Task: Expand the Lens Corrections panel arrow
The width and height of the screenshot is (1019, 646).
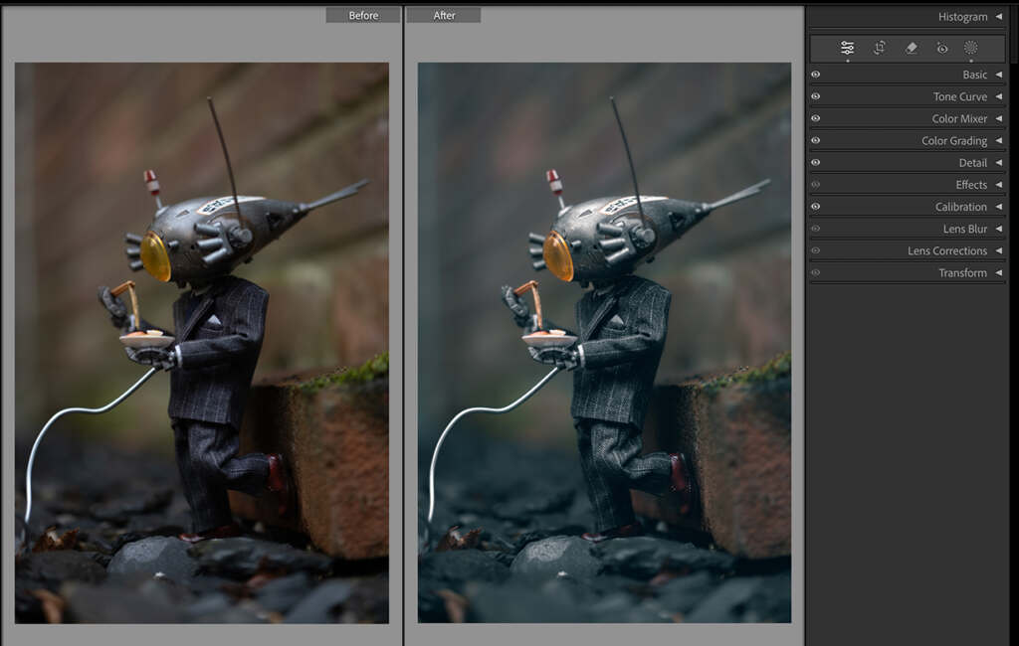Action: [x=999, y=251]
